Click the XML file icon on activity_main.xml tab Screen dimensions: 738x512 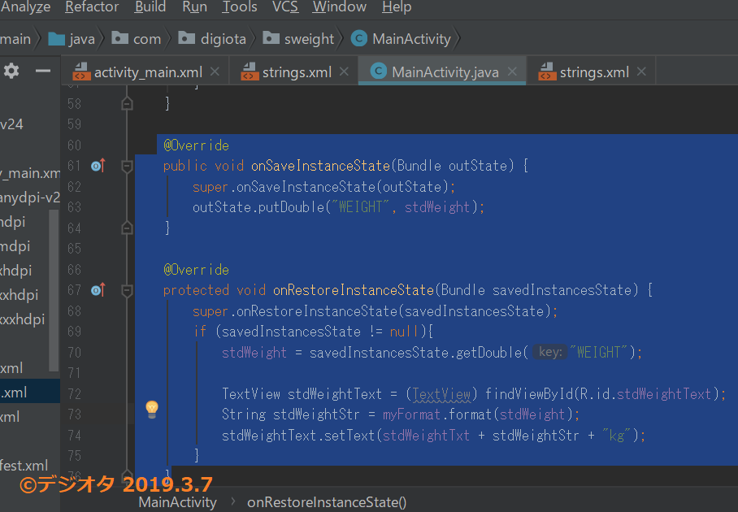[81, 72]
